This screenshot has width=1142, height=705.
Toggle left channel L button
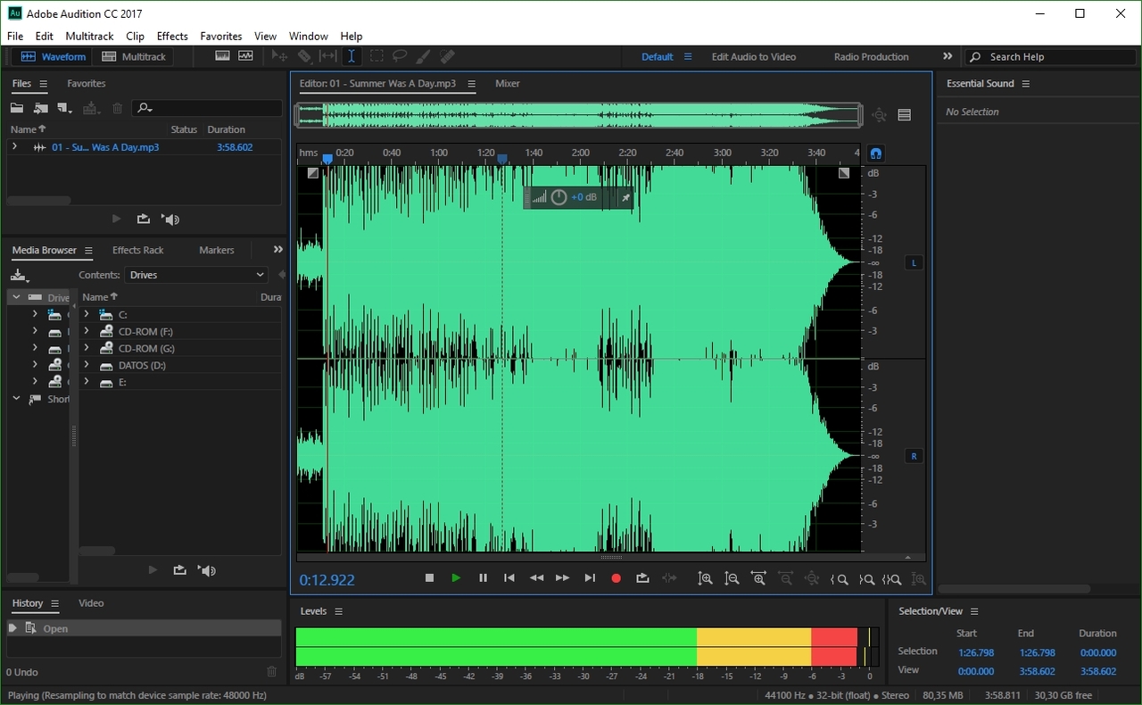pos(913,262)
